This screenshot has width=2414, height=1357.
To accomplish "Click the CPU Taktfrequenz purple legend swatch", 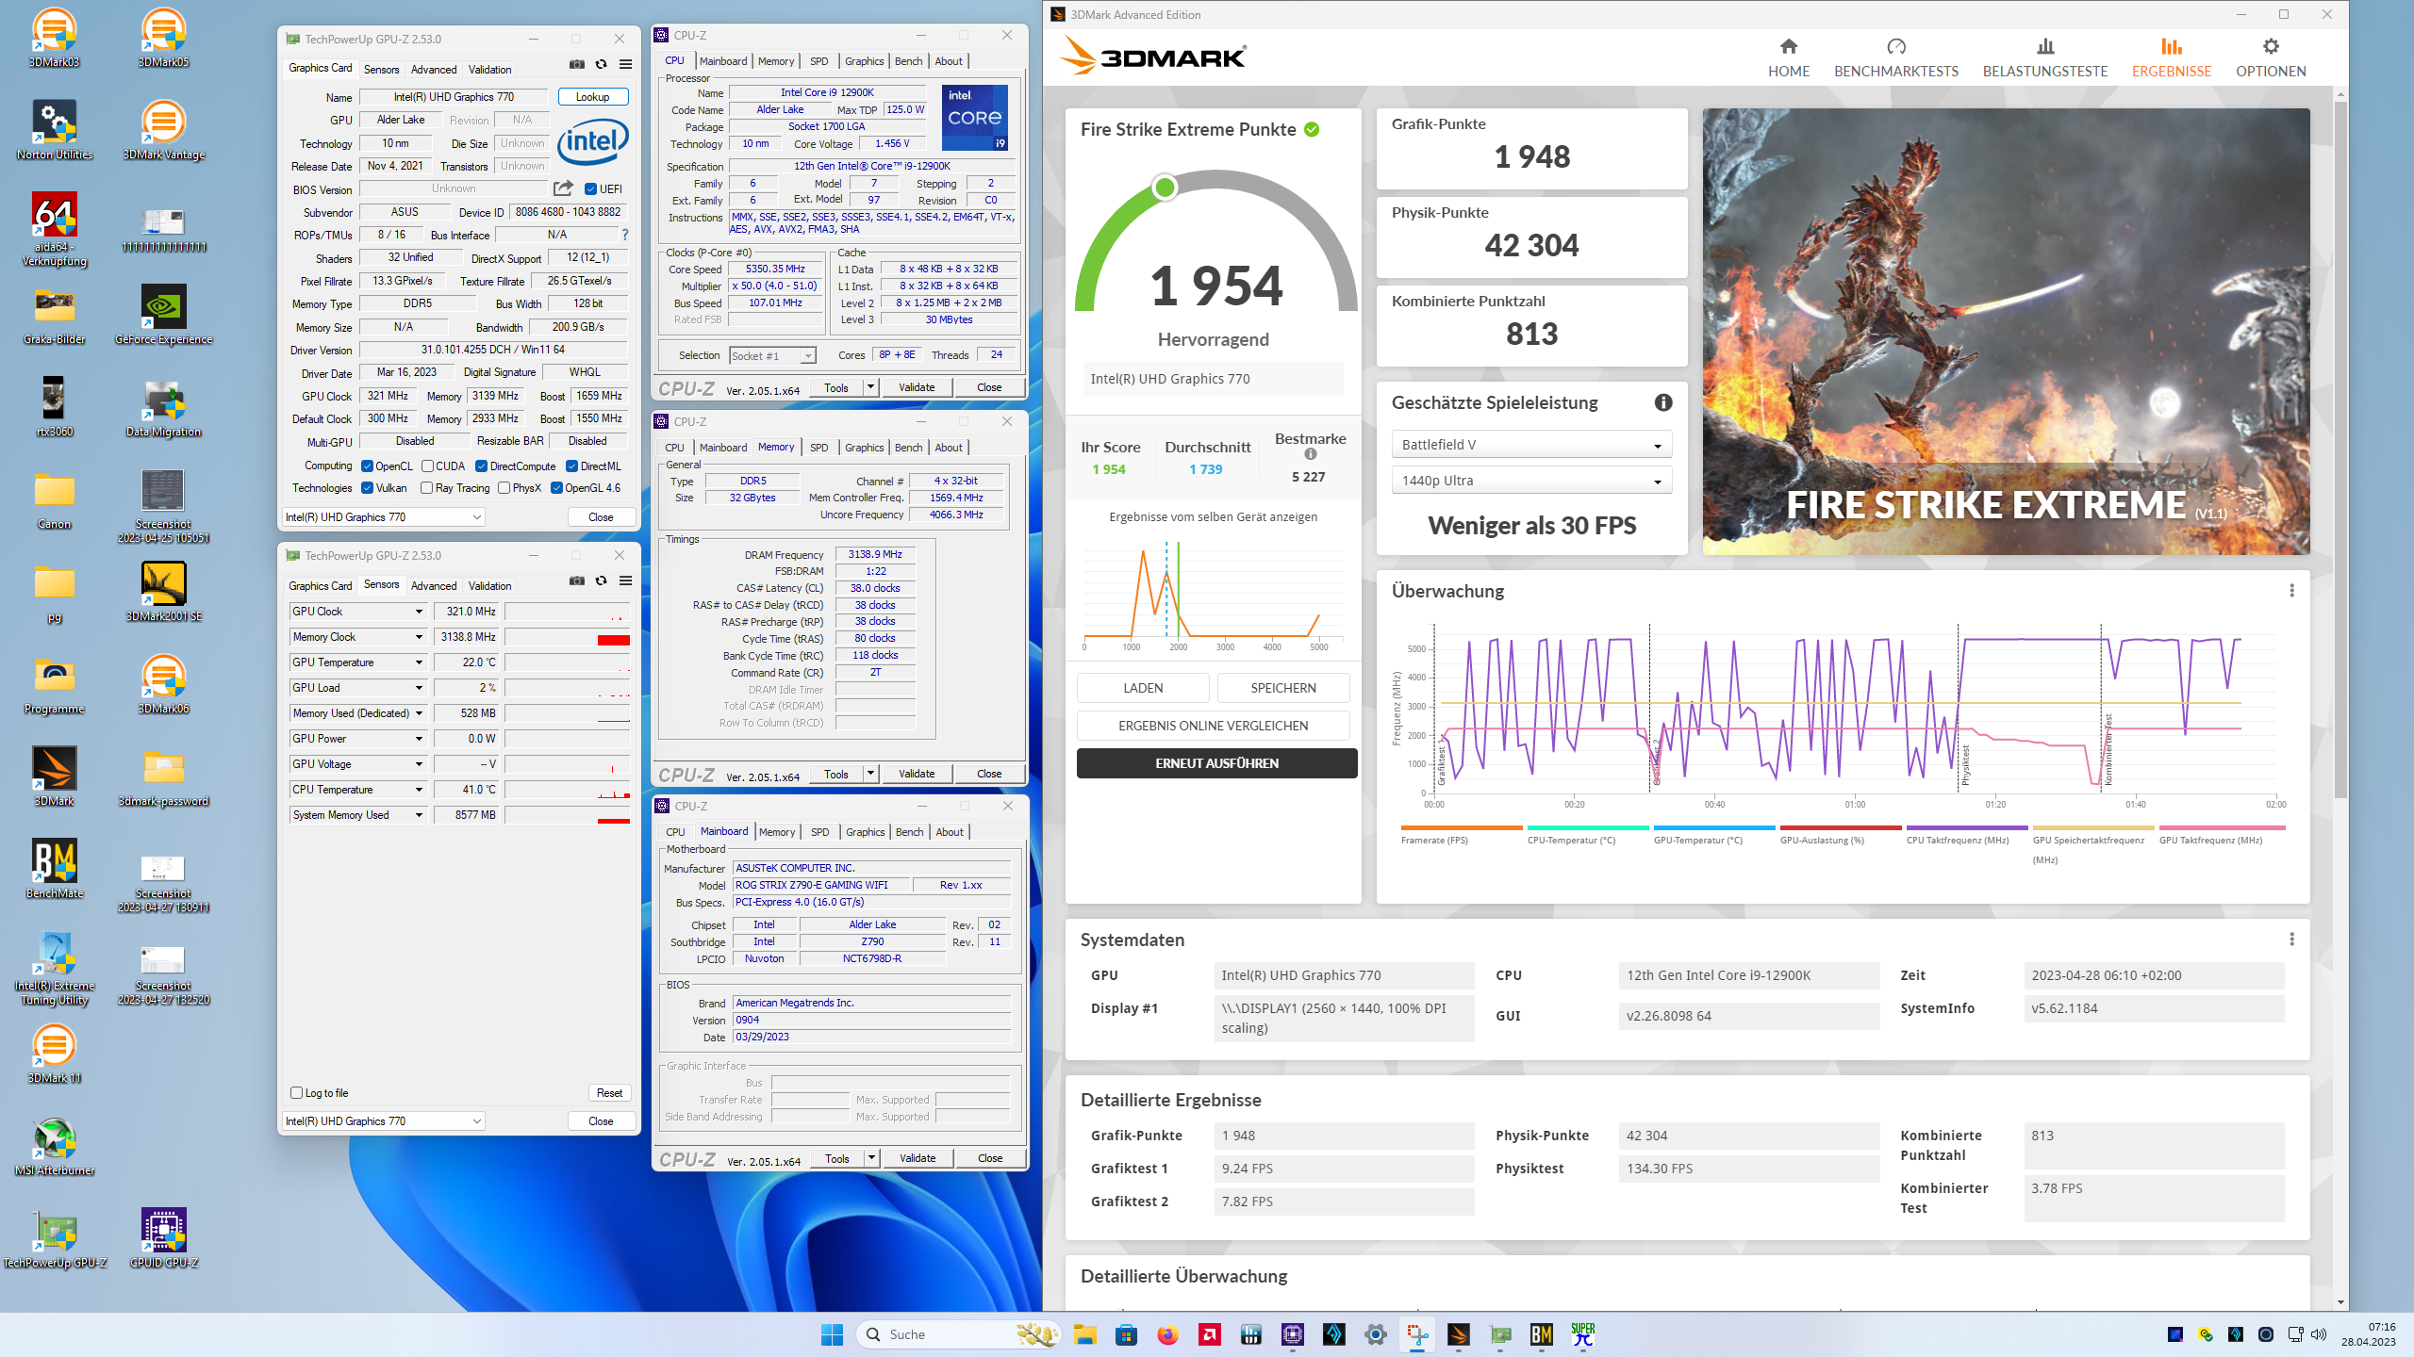I will tap(1967, 827).
